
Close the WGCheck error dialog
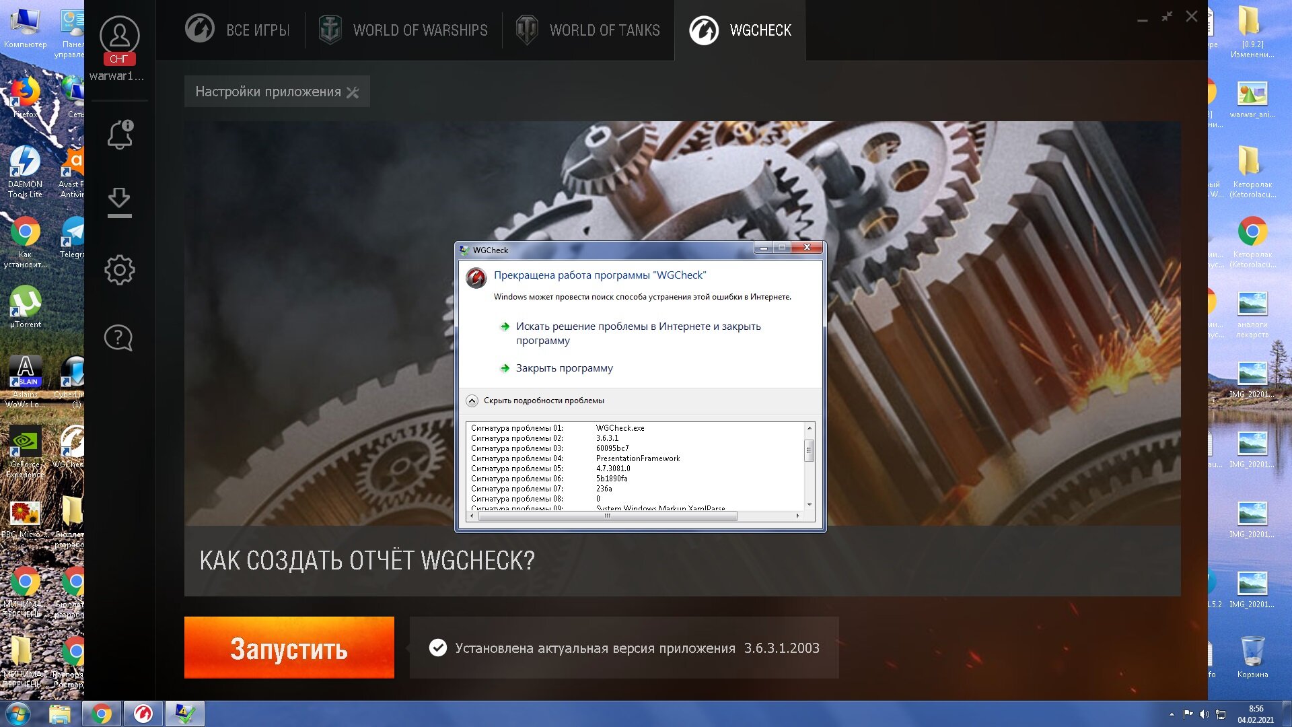(x=807, y=248)
